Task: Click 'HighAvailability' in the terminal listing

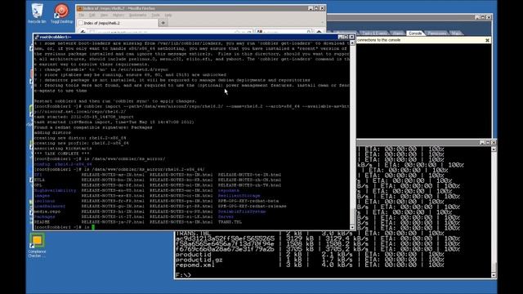Action: (x=55, y=190)
